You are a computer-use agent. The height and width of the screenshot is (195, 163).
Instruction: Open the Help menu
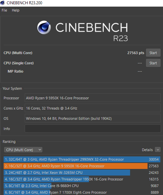click(15, 10)
